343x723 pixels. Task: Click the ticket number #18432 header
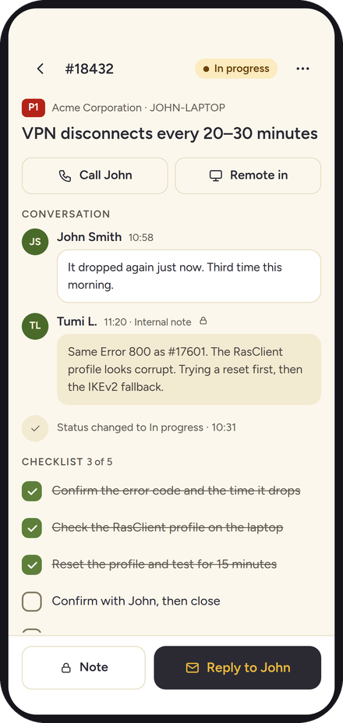(x=90, y=69)
